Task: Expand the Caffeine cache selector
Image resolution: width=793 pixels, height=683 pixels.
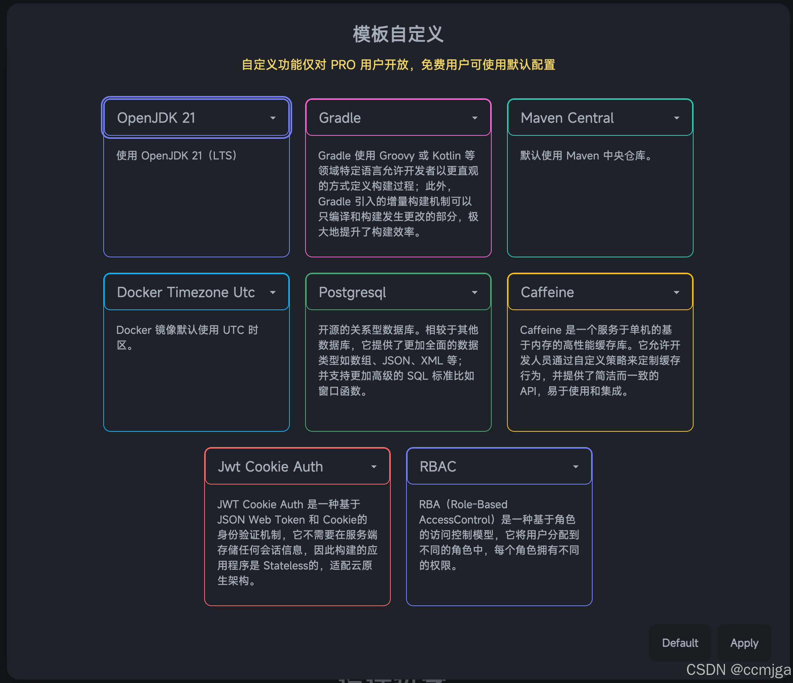Action: [600, 292]
